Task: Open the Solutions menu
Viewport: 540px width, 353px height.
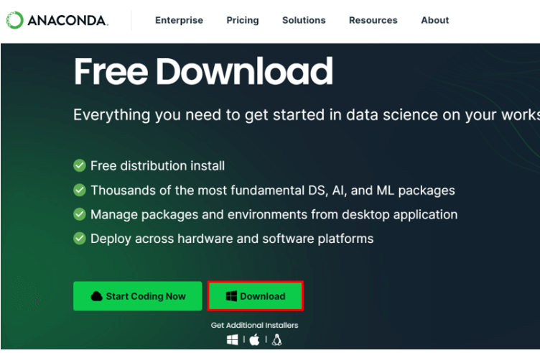Action: coord(304,20)
